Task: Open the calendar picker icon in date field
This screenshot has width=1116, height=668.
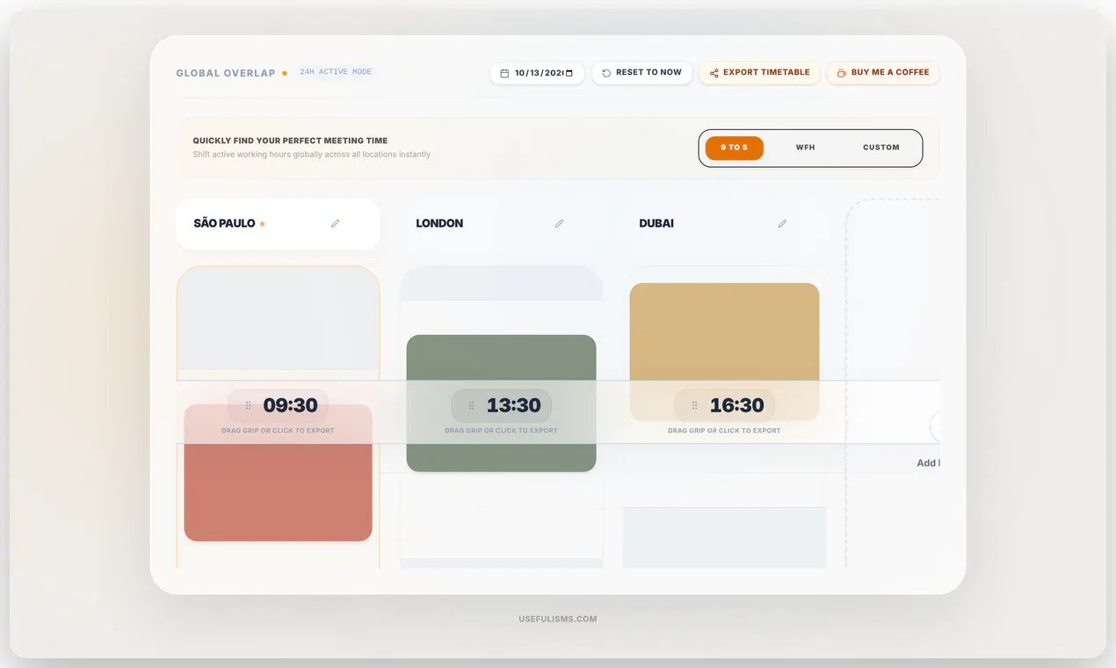Action: (569, 73)
